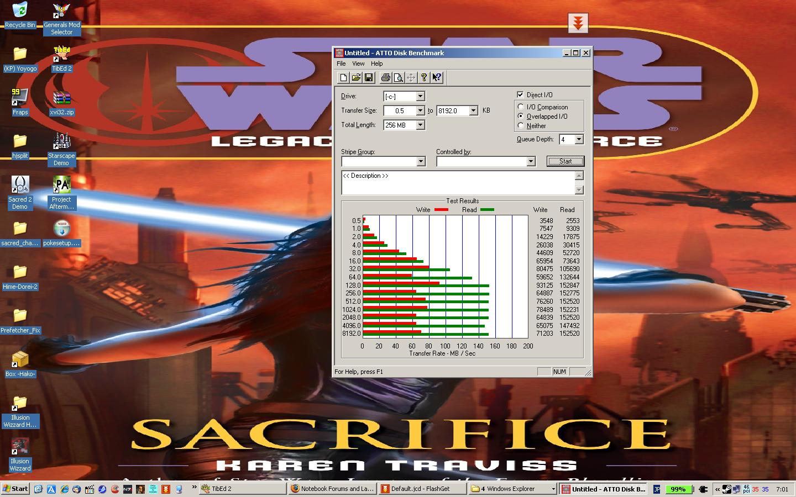Expand hidden system tray icons
Image resolution: width=796 pixels, height=497 pixels.
(718, 489)
